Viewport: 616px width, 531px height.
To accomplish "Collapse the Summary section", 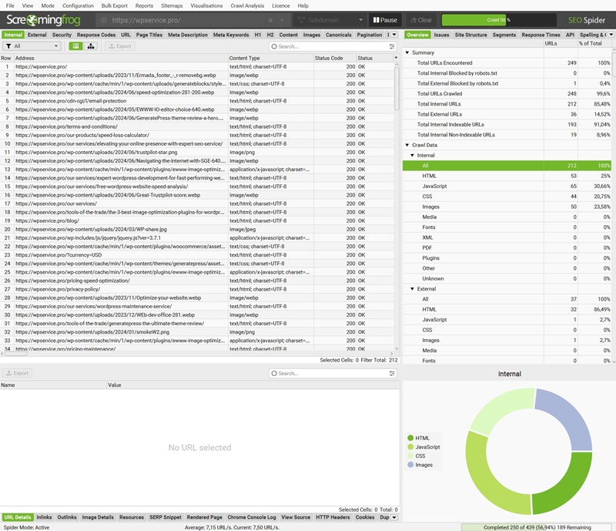I will pos(407,52).
